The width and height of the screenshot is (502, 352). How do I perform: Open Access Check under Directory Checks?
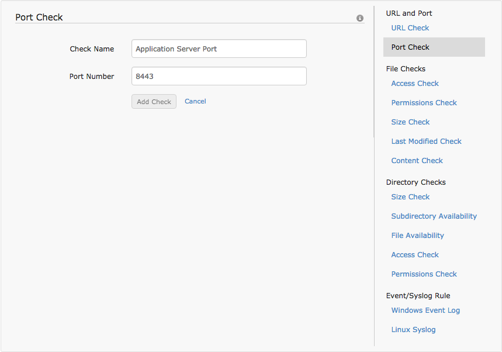click(x=415, y=255)
